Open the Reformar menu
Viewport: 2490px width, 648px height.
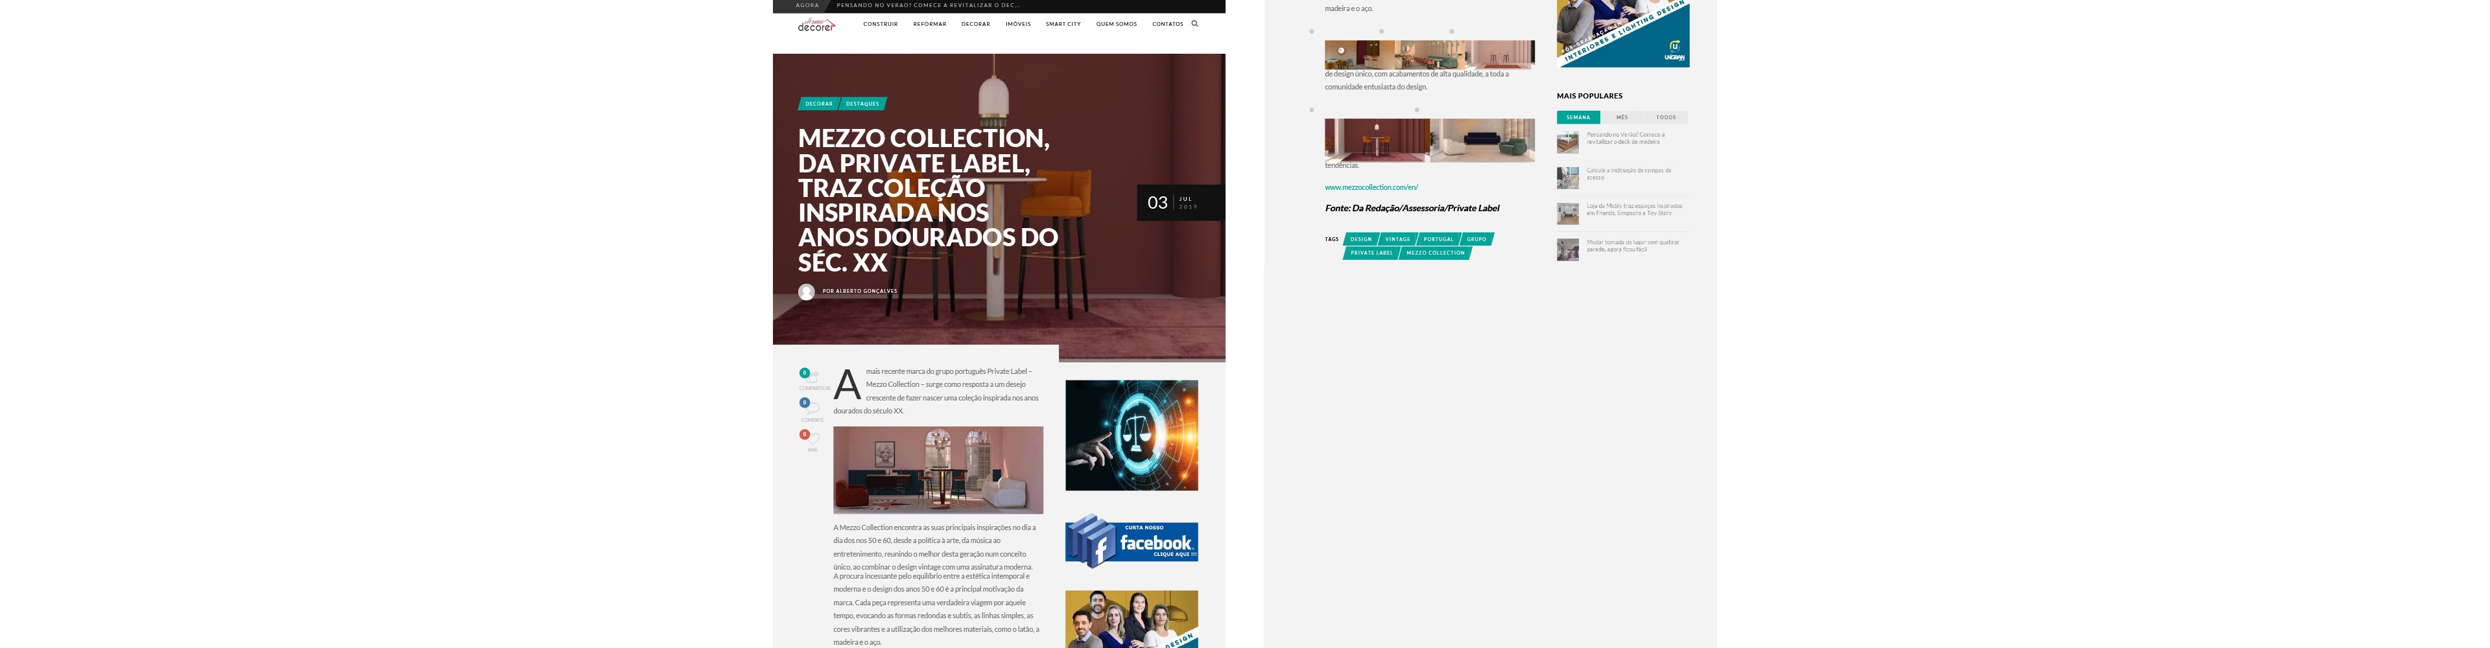point(930,24)
